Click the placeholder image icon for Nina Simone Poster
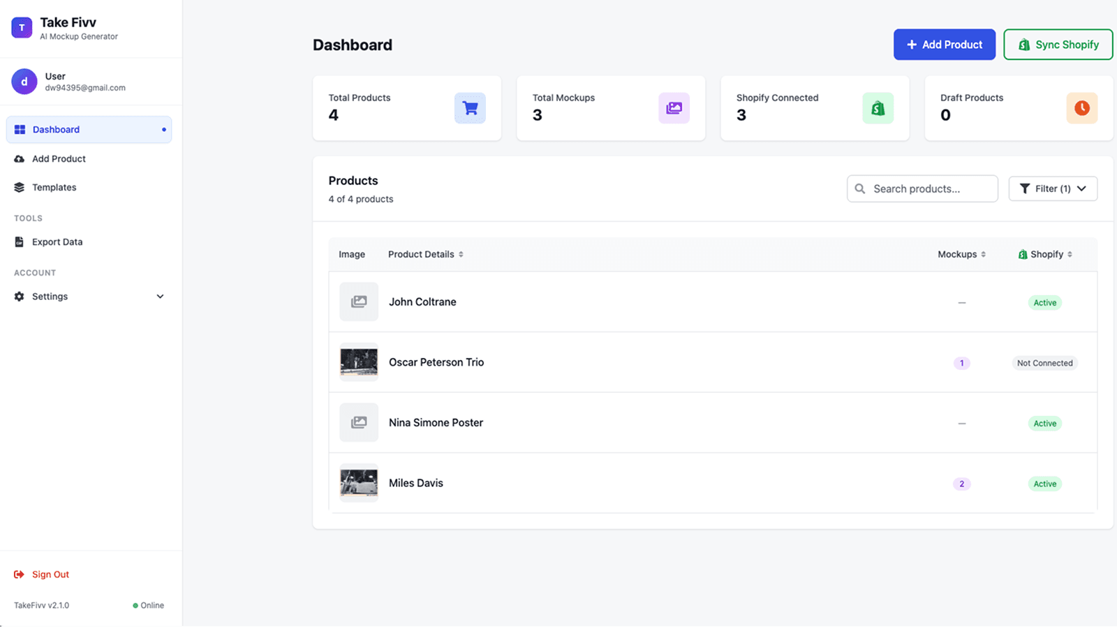This screenshot has width=1117, height=628. [359, 422]
